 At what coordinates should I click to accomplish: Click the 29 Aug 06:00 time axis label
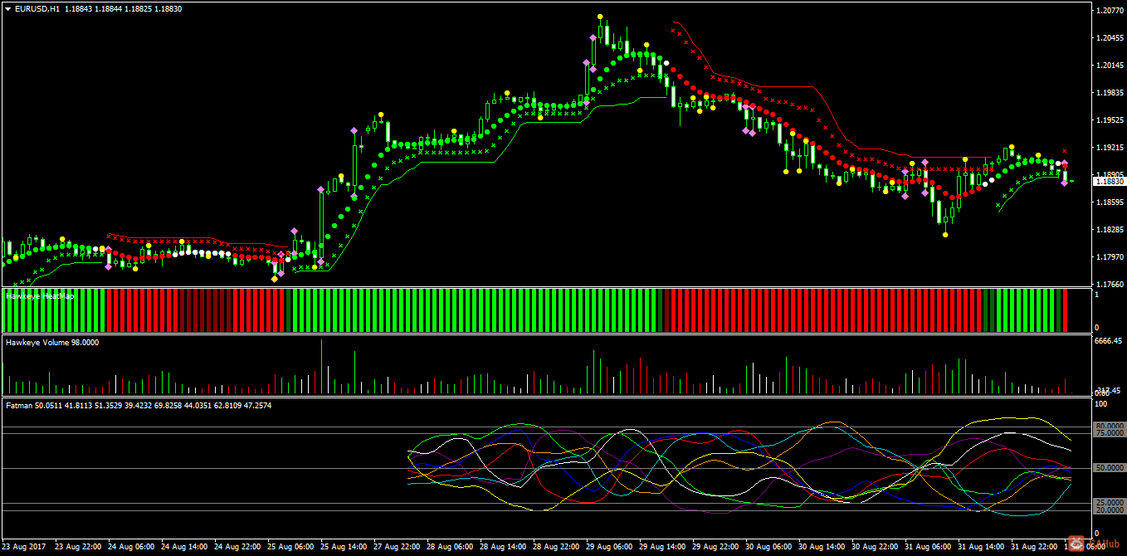tap(609, 547)
